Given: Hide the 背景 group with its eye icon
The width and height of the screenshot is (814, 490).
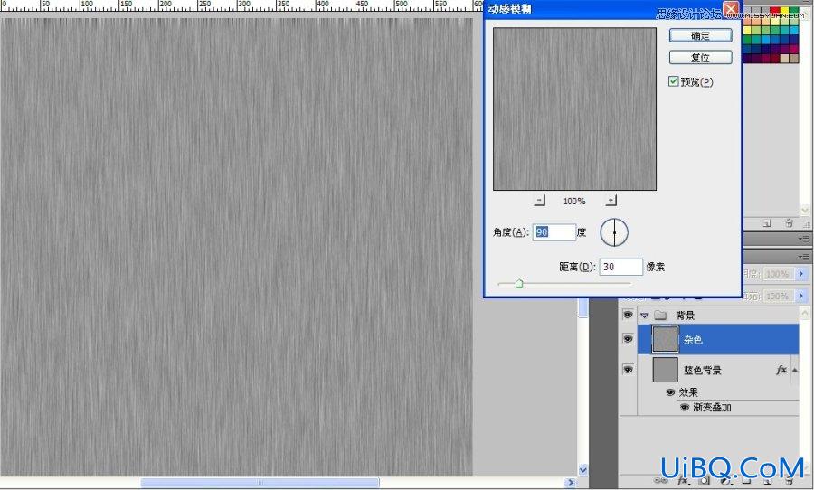Looking at the screenshot, I should pos(628,315).
